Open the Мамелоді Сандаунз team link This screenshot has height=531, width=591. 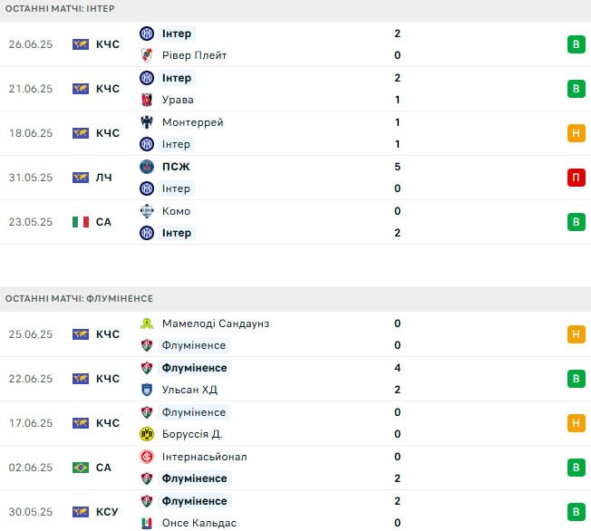pos(216,323)
